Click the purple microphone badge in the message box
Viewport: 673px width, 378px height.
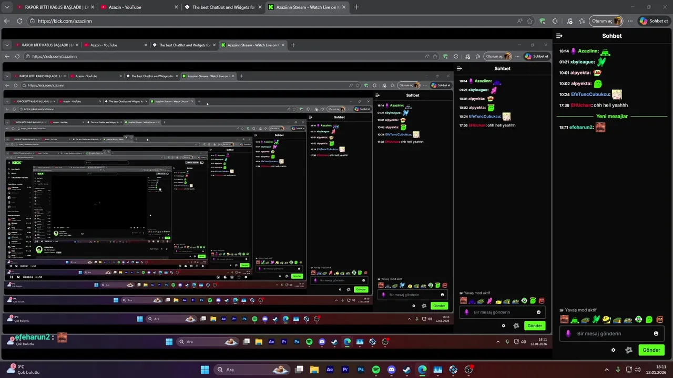(568, 333)
